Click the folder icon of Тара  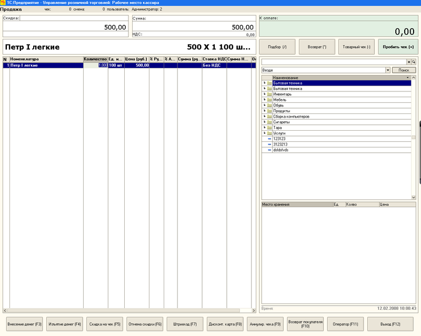[x=269, y=128]
